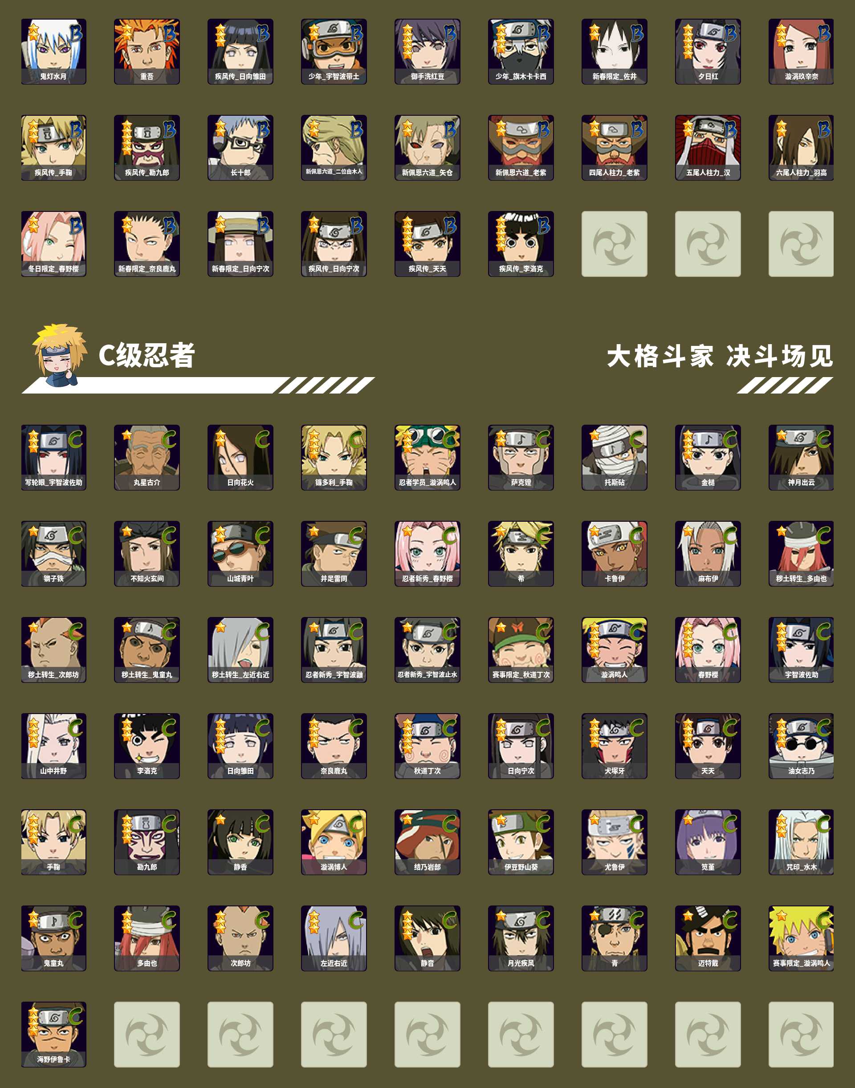Choose the 迈特戴 ninja icon
Screen dimensions: 855x1088
pyautogui.click(x=708, y=938)
